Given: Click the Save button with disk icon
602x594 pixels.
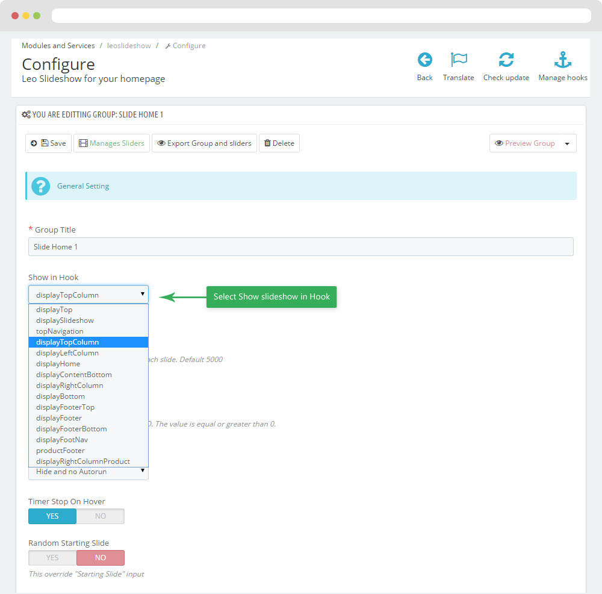Looking at the screenshot, I should click(x=49, y=143).
